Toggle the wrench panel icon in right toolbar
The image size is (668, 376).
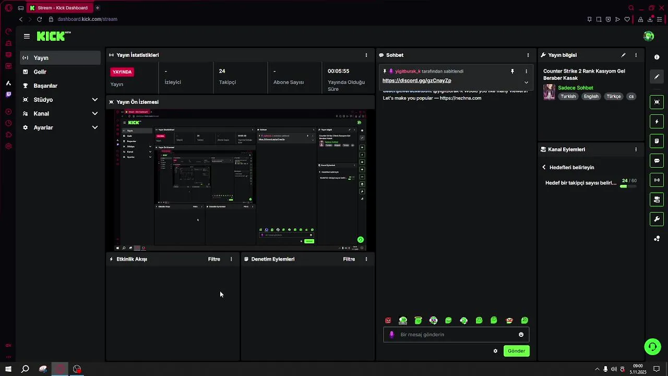point(657,219)
